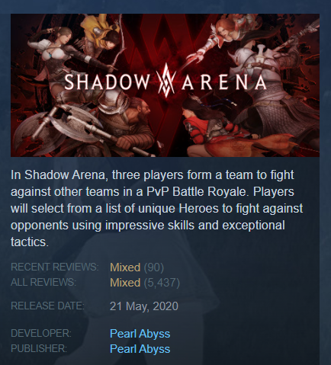This screenshot has height=365, width=331.
Task: Open the developer Pearl Abyss link
Action: [x=140, y=334]
